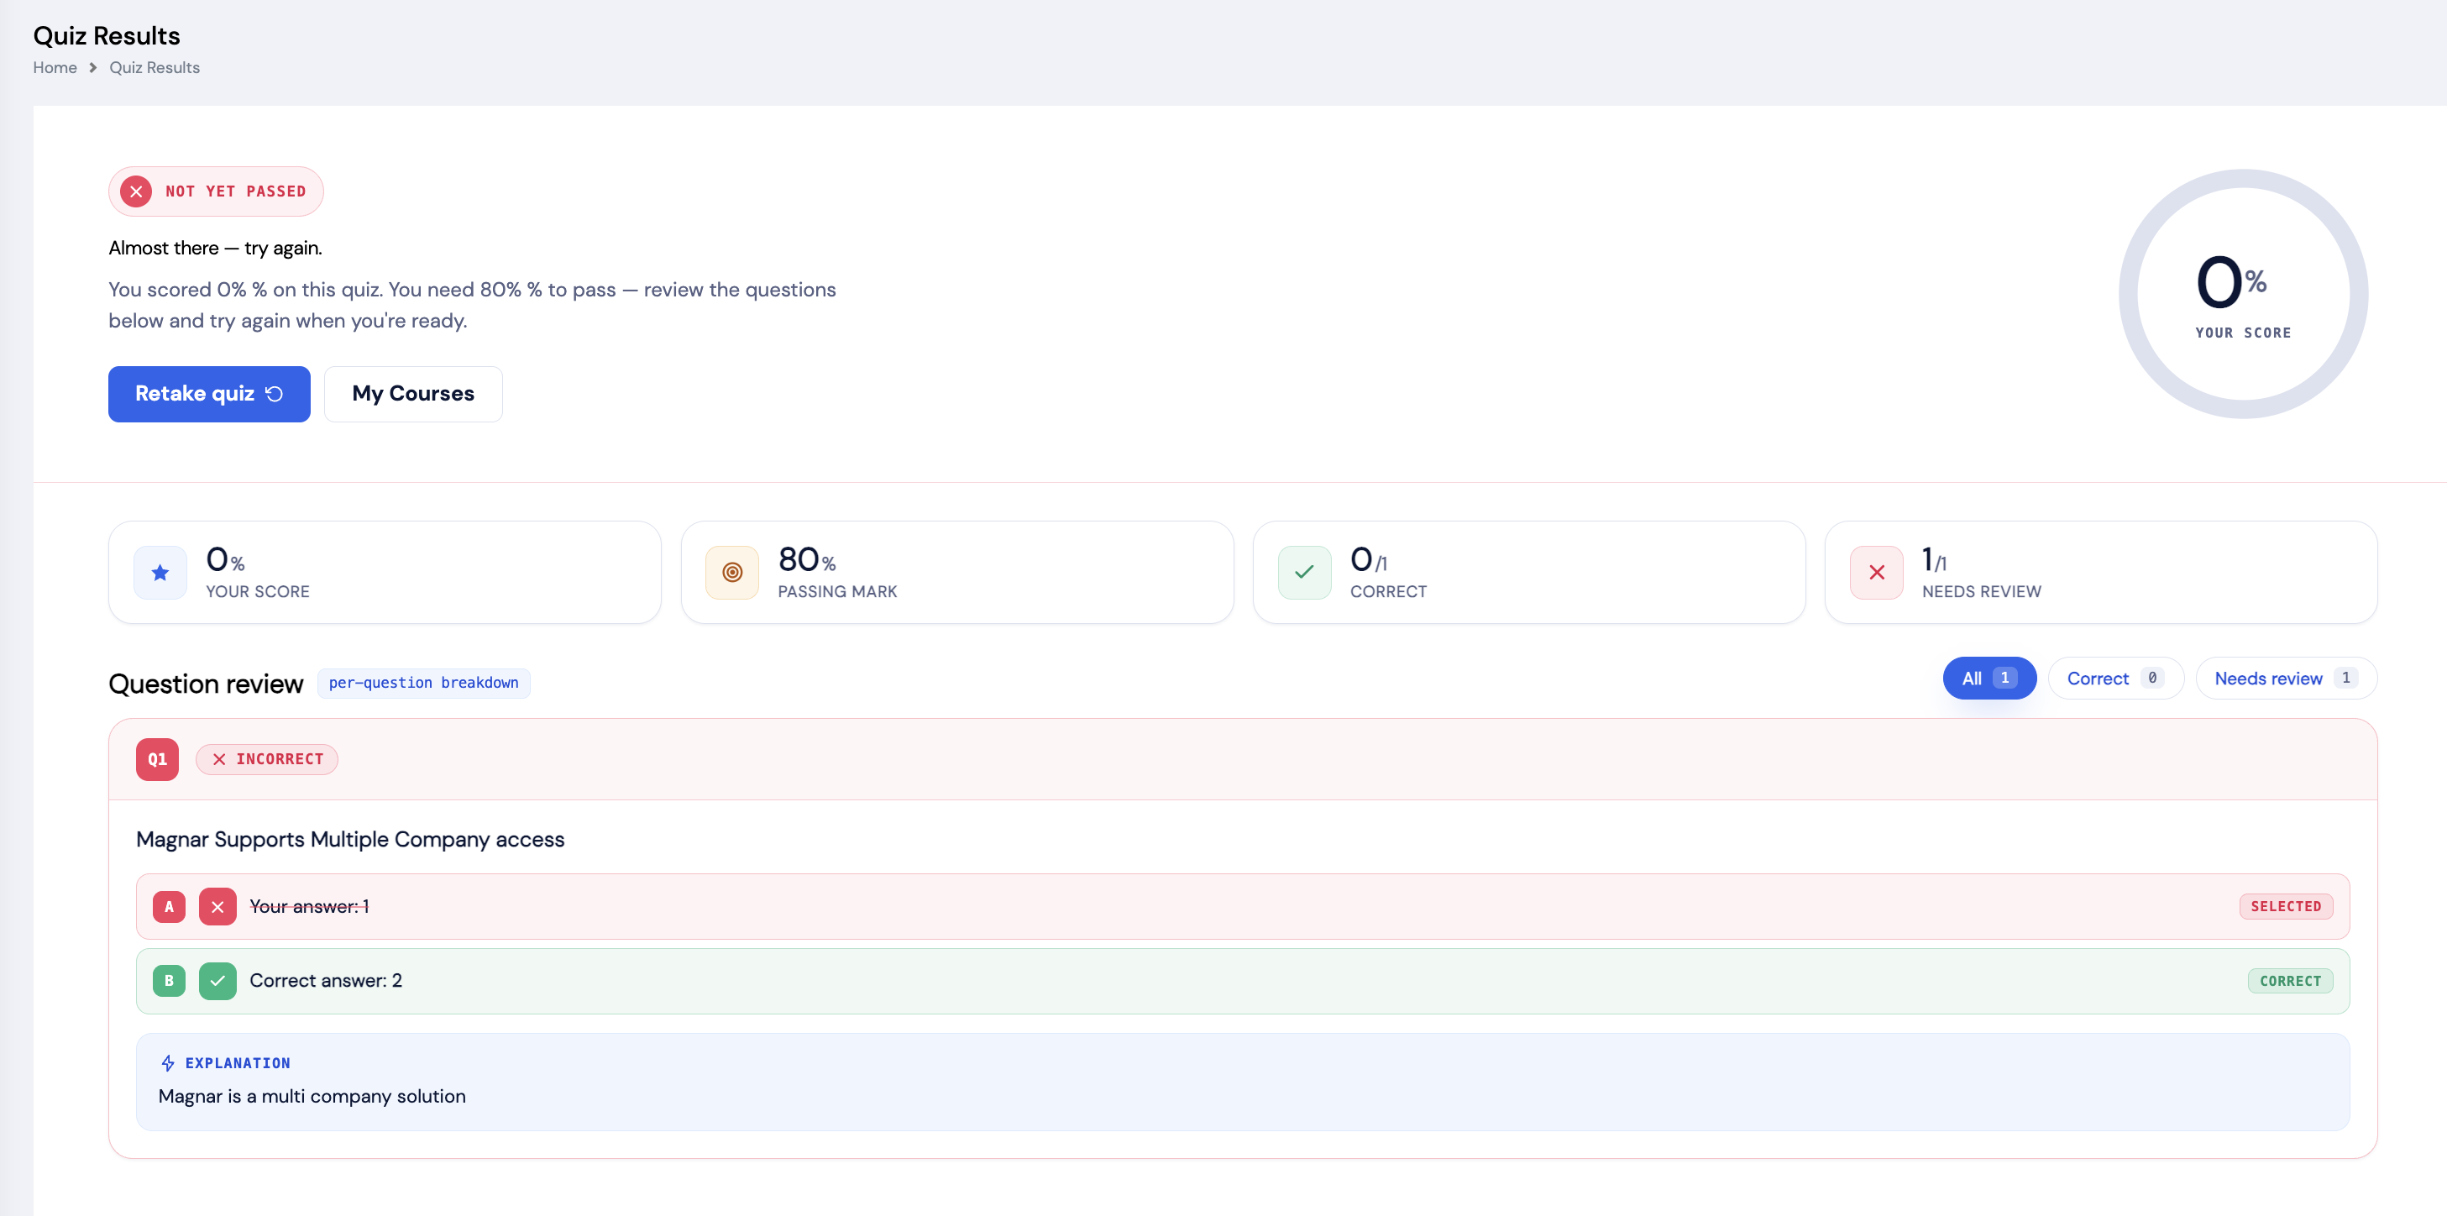Click the EXPLANATION label

click(x=238, y=1063)
